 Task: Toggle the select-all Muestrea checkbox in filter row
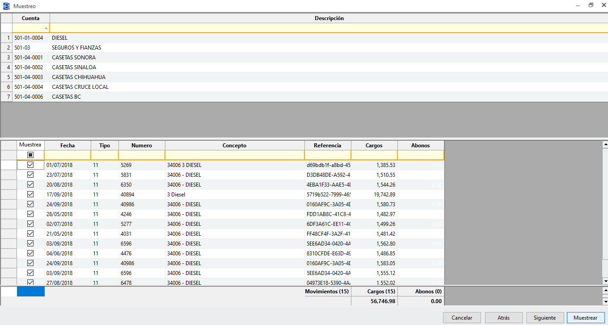30,155
